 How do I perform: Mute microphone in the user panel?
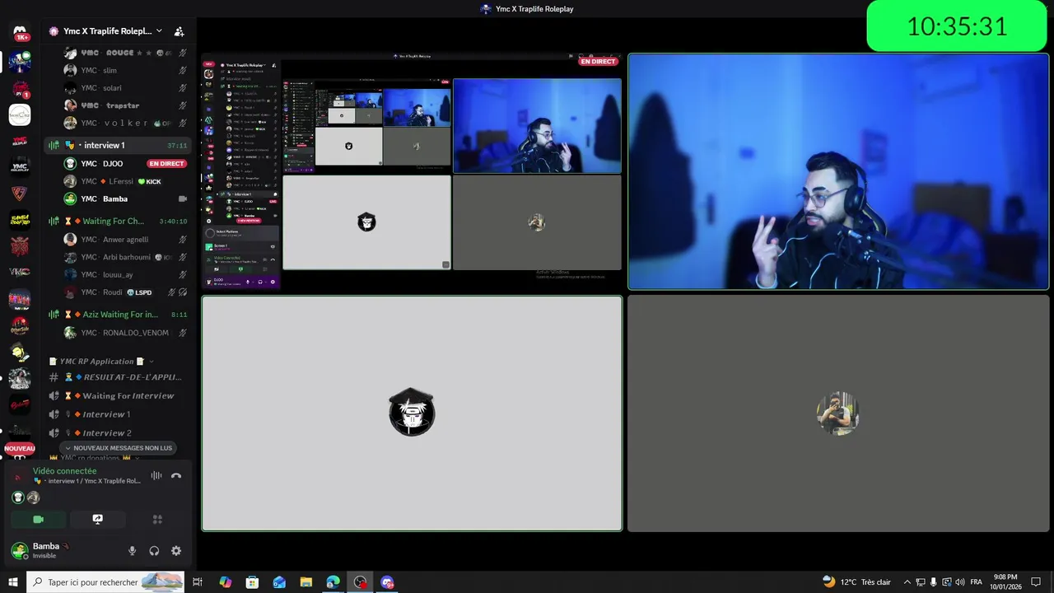tap(132, 551)
